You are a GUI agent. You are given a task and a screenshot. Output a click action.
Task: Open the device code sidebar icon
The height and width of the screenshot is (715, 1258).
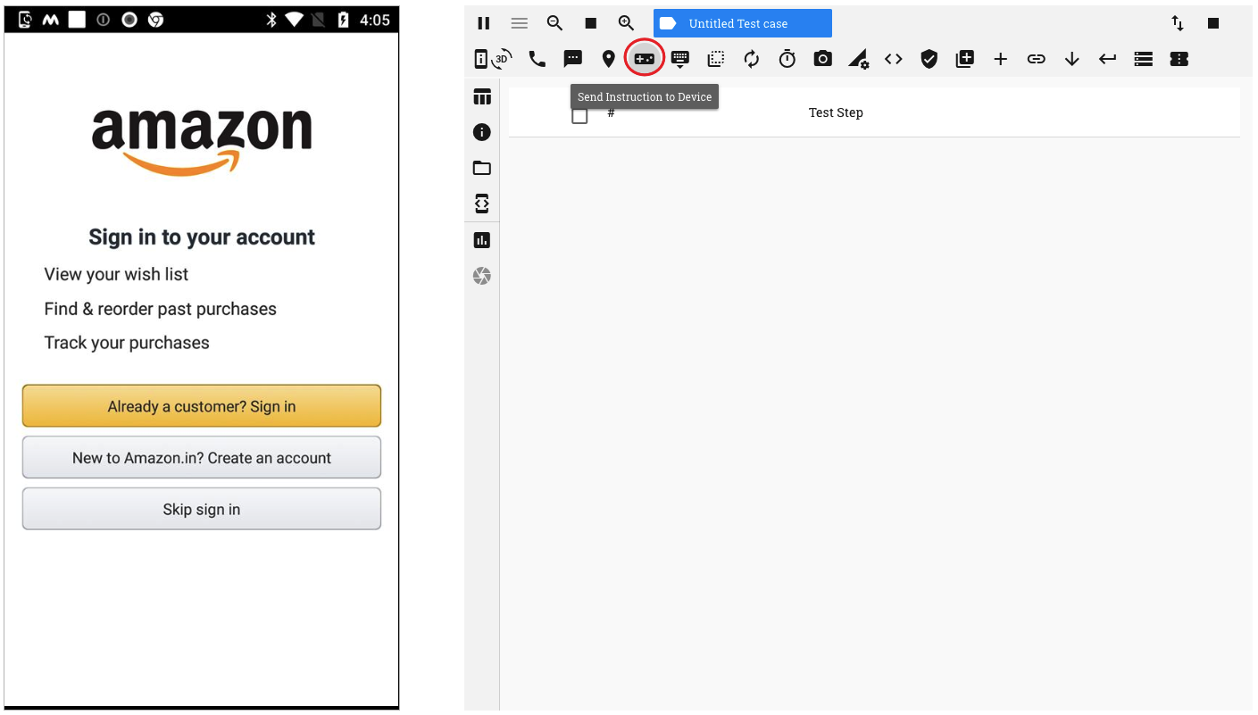tap(482, 204)
